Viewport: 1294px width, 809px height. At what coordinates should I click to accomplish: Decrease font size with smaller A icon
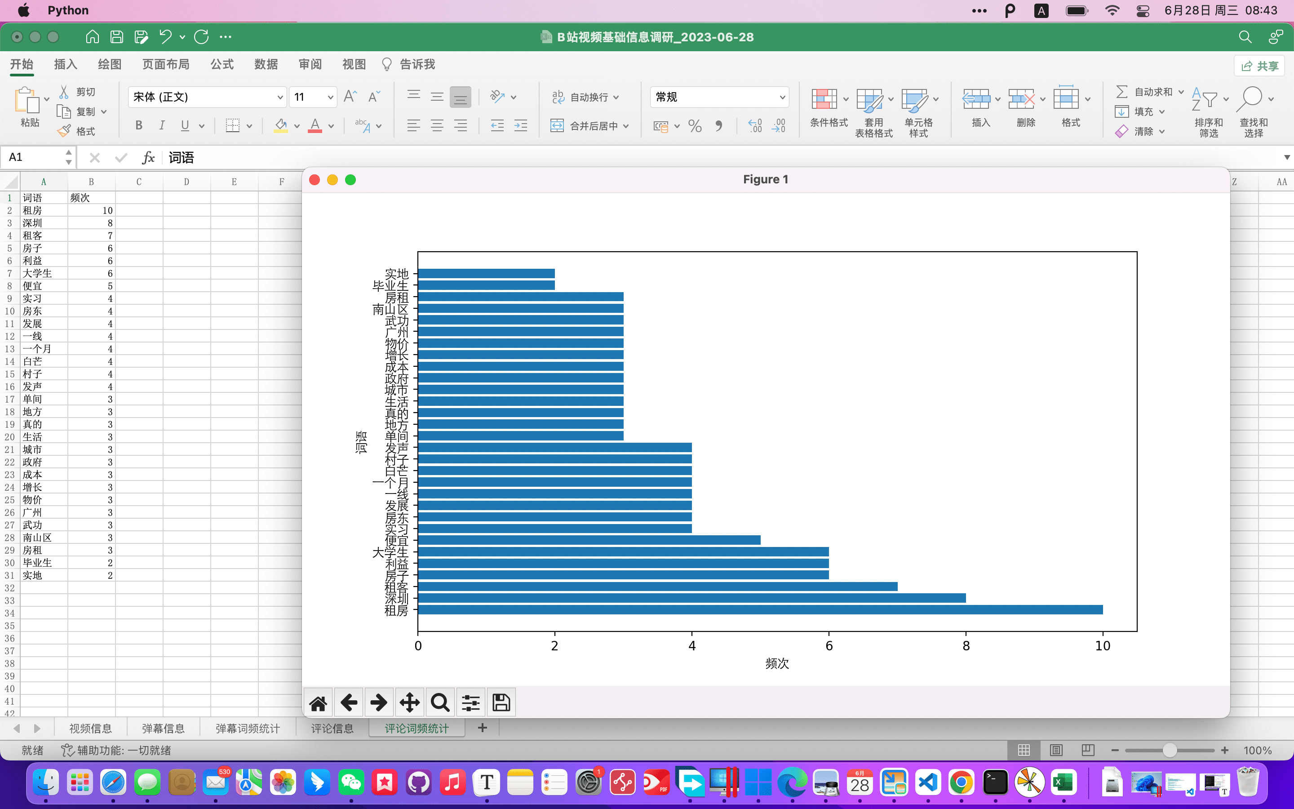tap(374, 96)
